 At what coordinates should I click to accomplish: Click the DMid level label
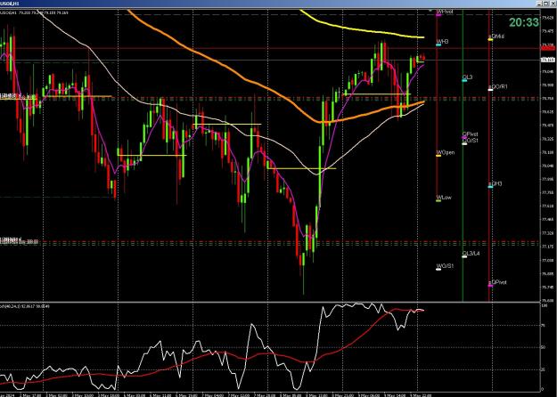tap(496, 36)
